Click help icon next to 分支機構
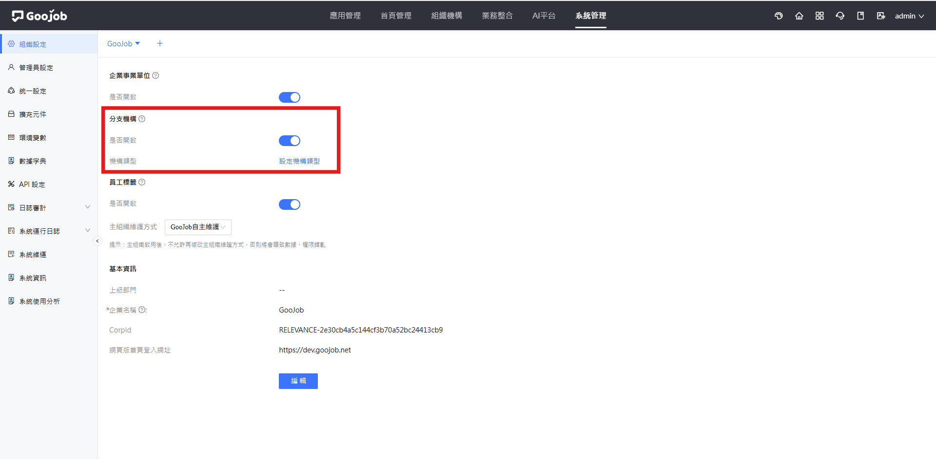This screenshot has height=461, width=936. (142, 119)
